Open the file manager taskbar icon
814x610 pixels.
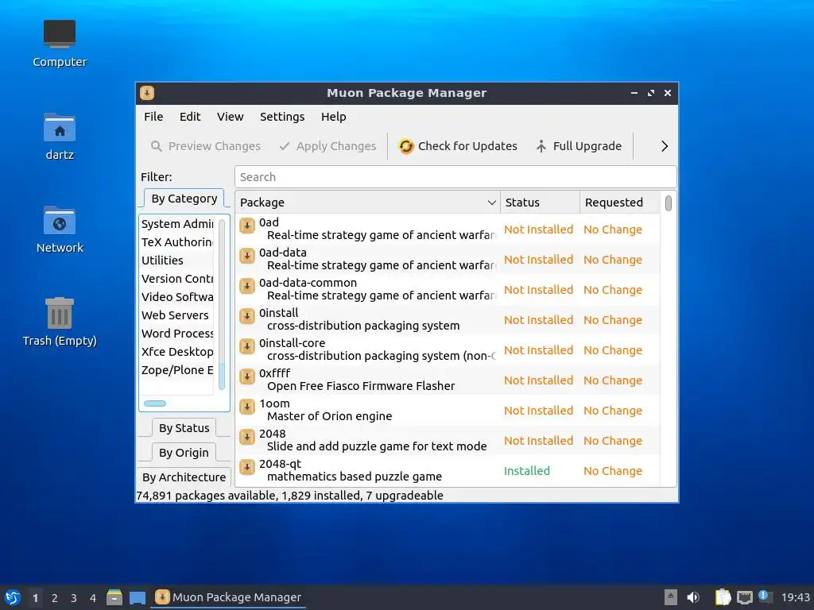click(x=114, y=597)
